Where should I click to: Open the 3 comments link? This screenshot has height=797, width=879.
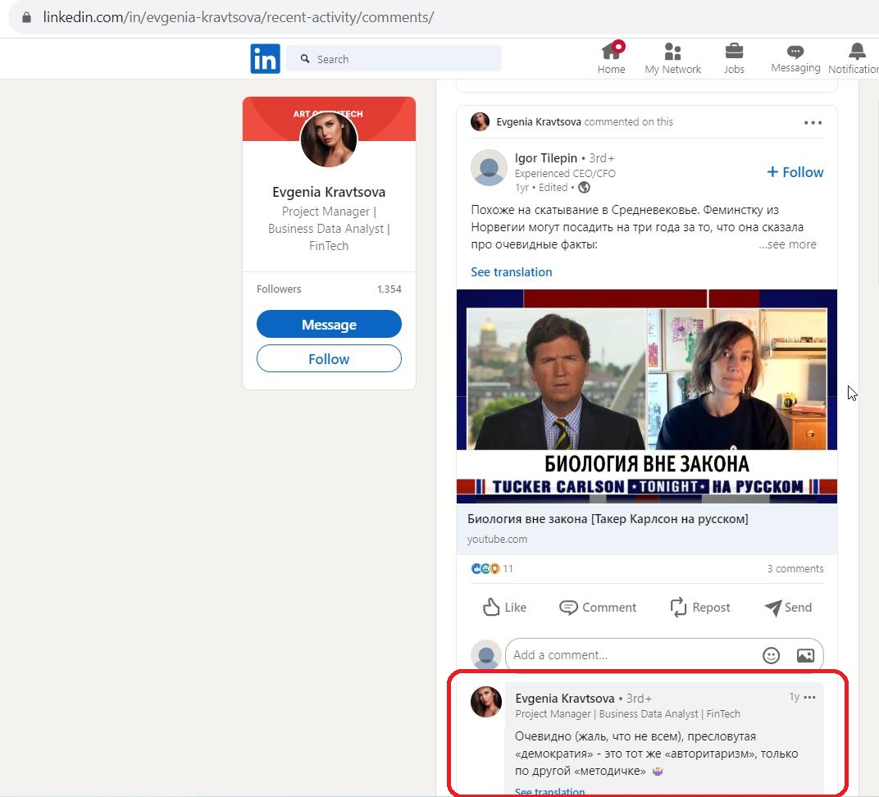pos(795,569)
